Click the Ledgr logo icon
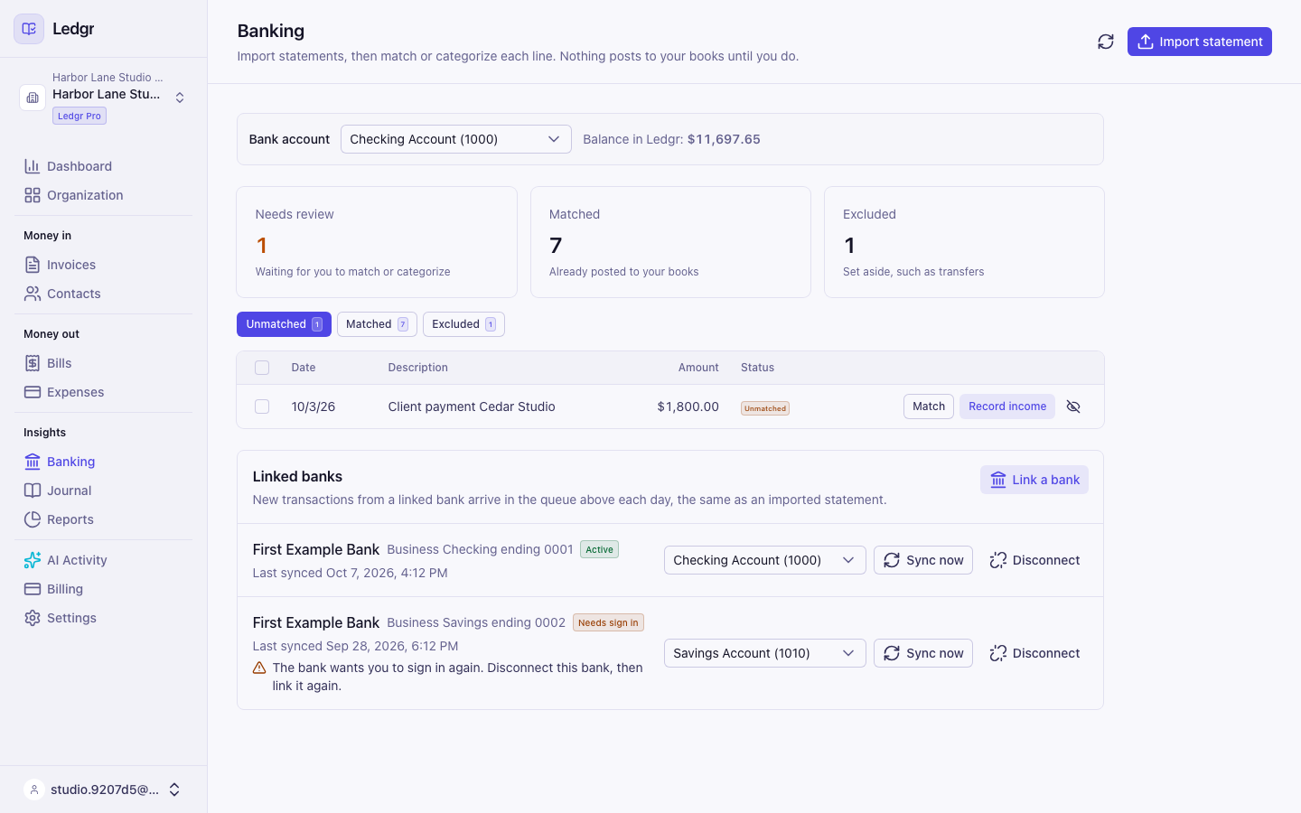1301x813 pixels. coord(29,29)
